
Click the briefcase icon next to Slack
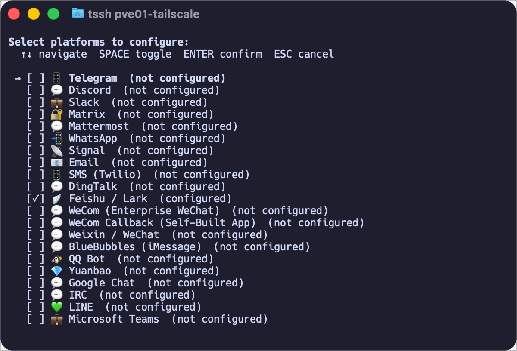click(x=57, y=102)
